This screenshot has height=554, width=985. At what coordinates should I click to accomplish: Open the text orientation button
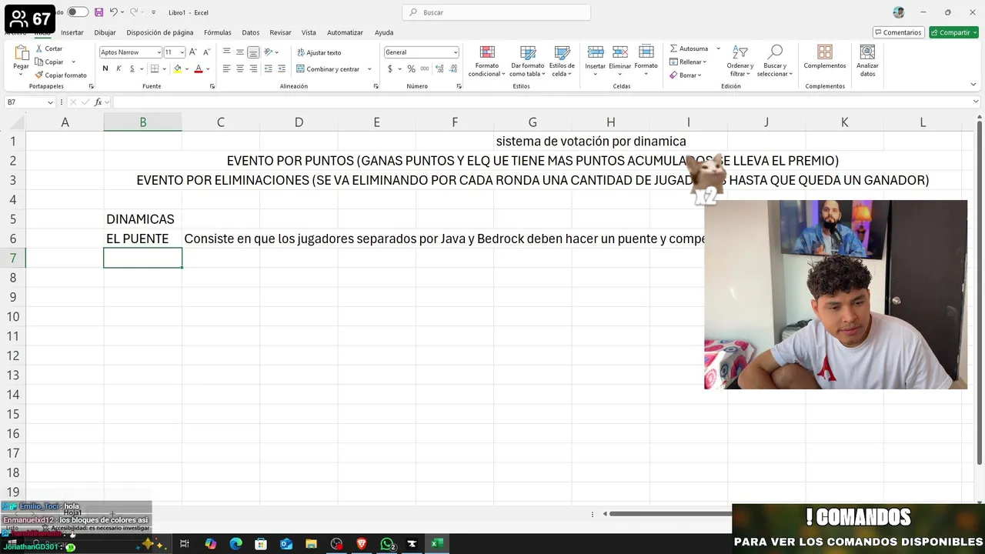pos(270,52)
